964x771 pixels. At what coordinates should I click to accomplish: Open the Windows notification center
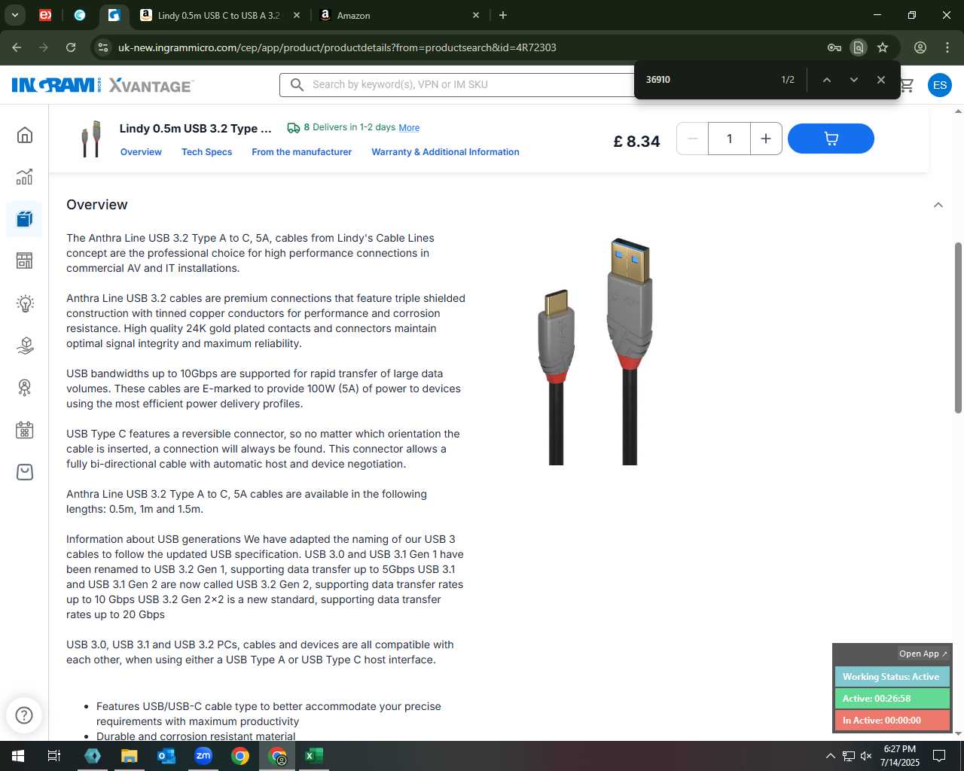[939, 756]
